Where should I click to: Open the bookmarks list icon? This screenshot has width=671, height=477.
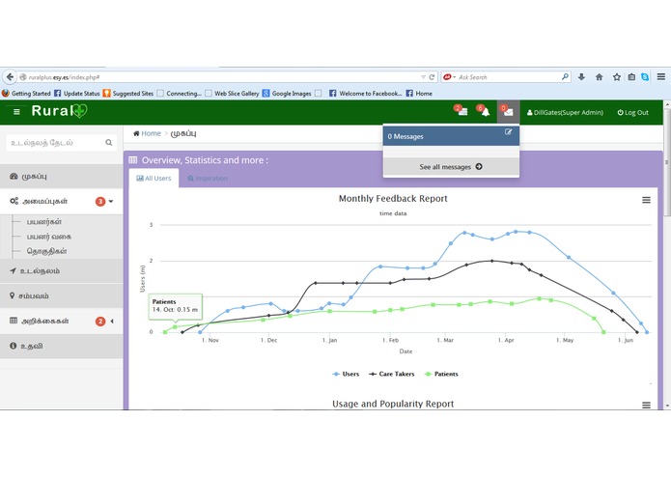coord(631,77)
